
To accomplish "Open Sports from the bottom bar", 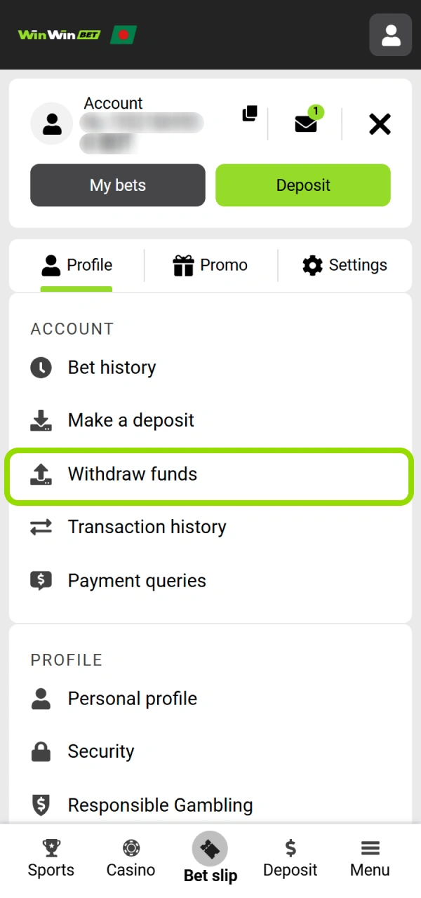I will click(51, 857).
